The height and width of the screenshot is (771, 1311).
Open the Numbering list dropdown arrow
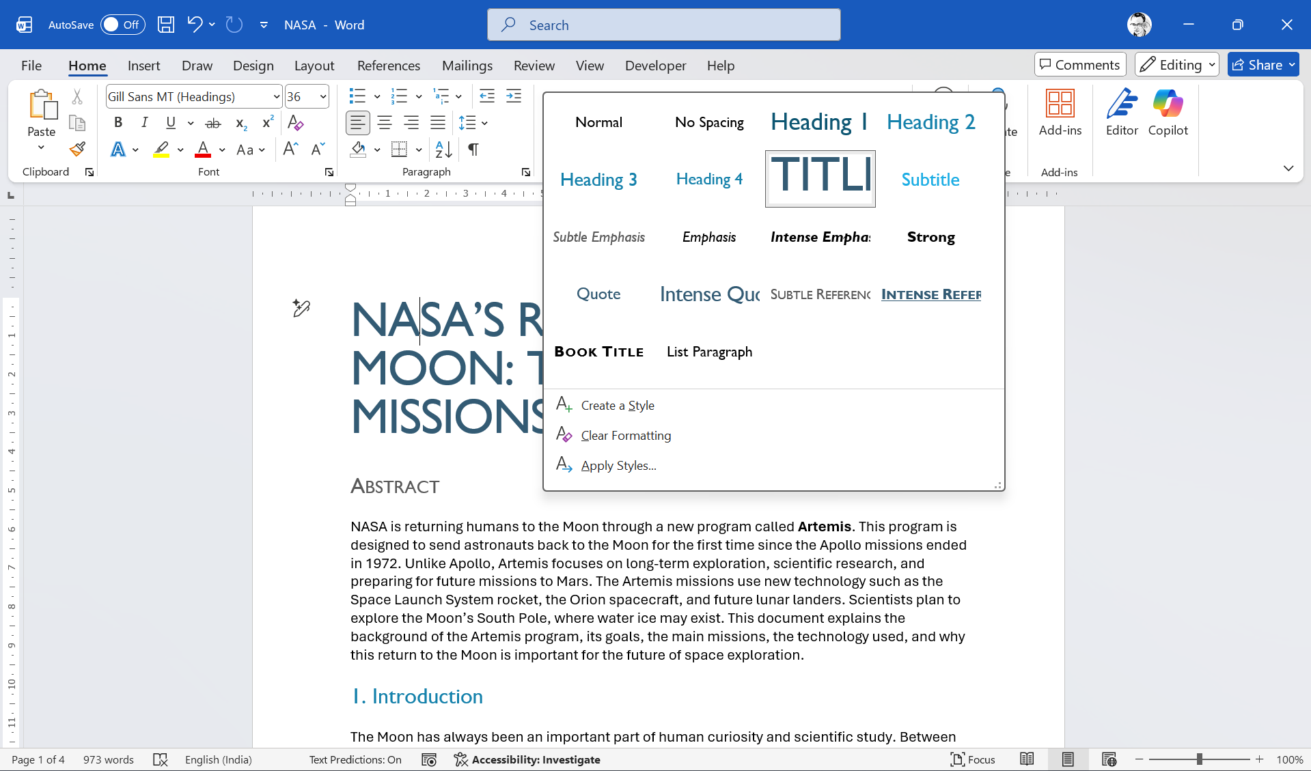418,96
